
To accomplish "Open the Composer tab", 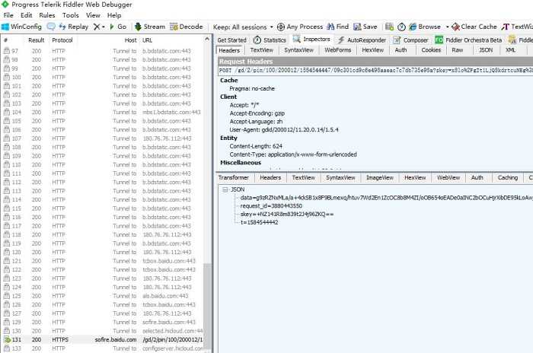I will pyautogui.click(x=410, y=40).
